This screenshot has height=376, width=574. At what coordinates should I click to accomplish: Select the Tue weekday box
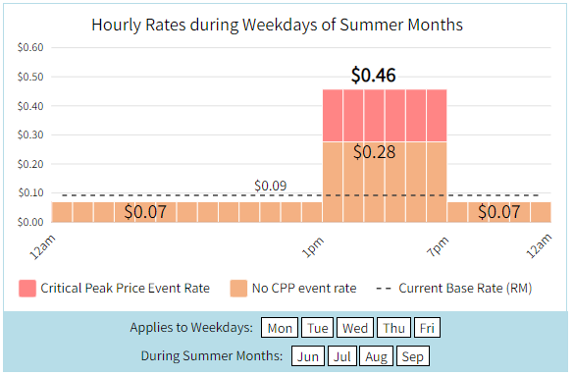[317, 328]
